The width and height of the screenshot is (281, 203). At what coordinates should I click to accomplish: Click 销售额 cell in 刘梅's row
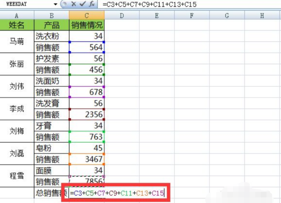52,137
